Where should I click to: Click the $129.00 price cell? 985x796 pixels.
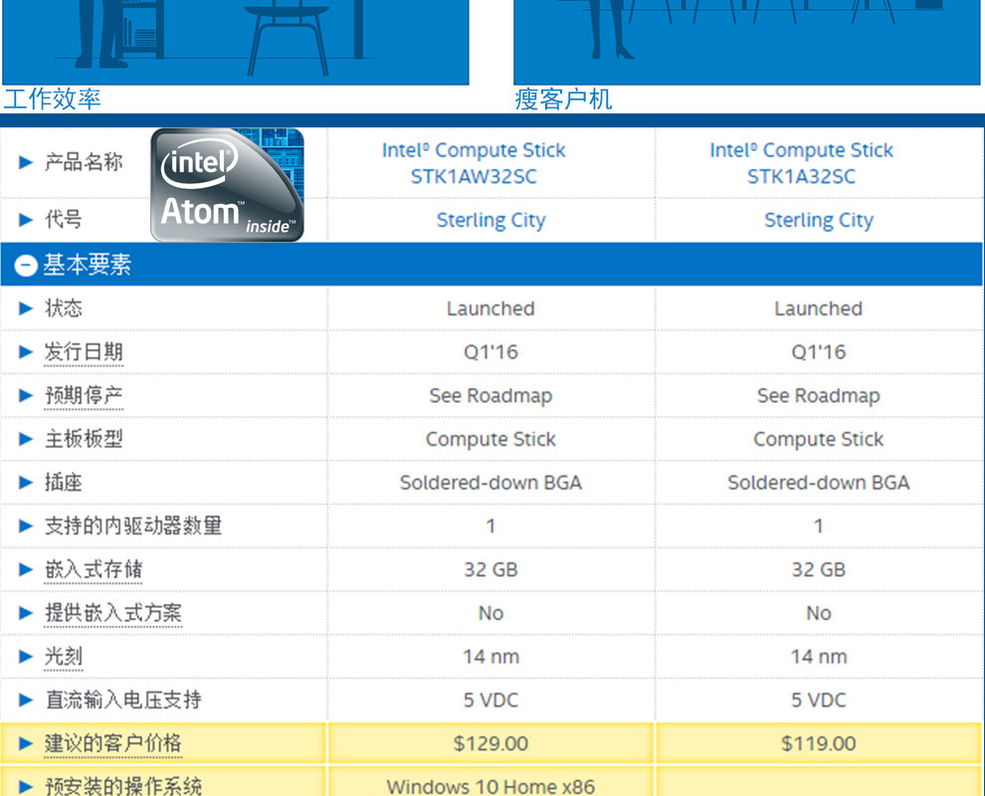[491, 744]
